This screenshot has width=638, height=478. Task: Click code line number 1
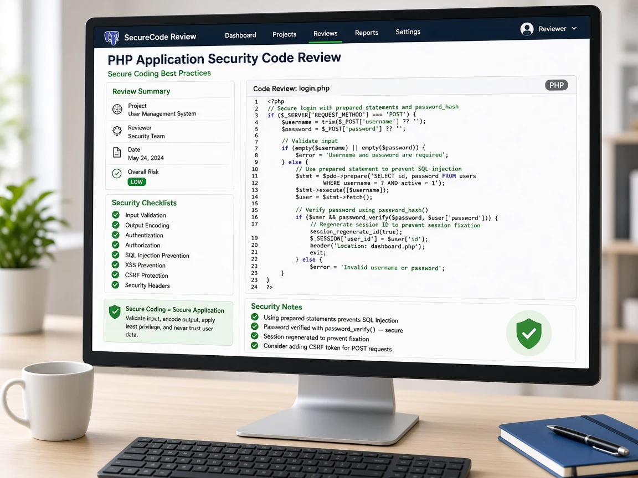pos(256,102)
